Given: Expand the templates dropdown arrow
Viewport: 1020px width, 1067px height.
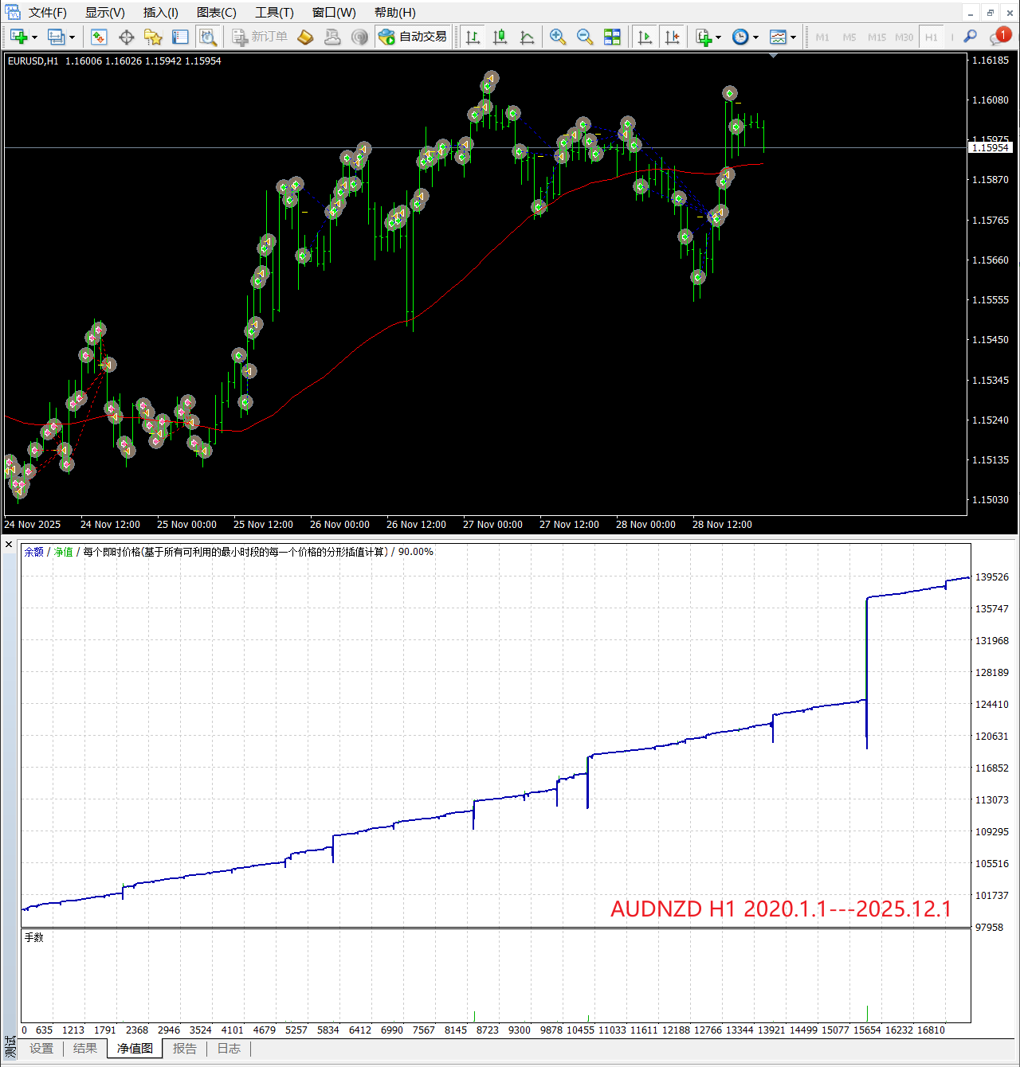Looking at the screenshot, I should [793, 37].
